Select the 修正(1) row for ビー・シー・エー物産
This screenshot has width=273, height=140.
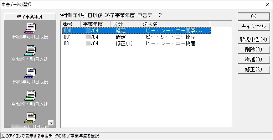(x=136, y=43)
